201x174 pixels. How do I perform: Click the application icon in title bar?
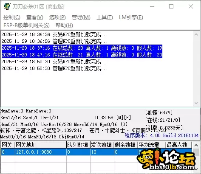pos(7,6)
